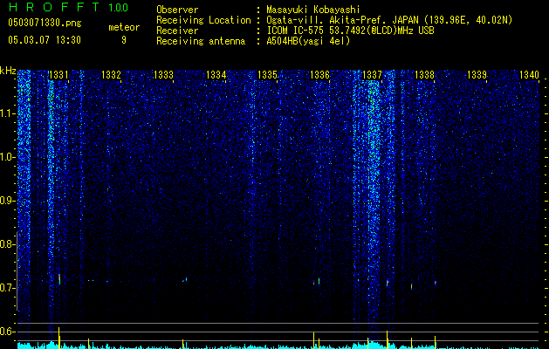Click the Receiving Location field label
Viewport: 549px width, 349px height.
click(x=203, y=20)
